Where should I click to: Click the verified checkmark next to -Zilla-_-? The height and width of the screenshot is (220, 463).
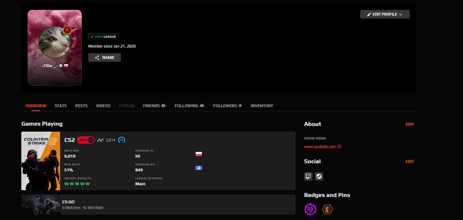click(x=61, y=66)
